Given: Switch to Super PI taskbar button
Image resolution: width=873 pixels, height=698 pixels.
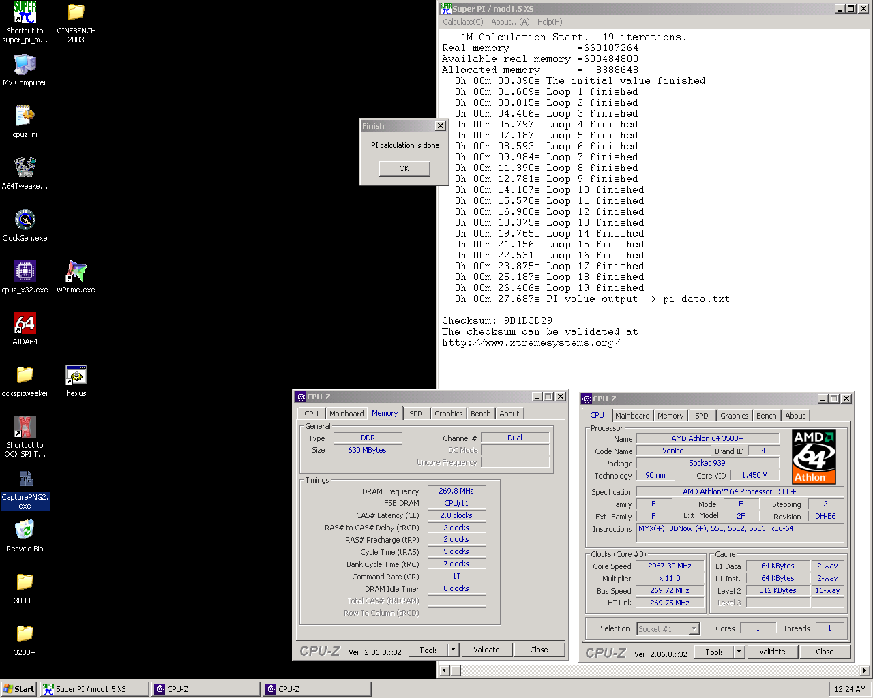Looking at the screenshot, I should click(94, 689).
